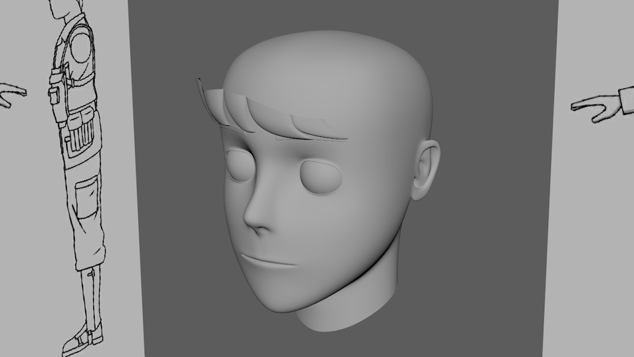Click the mouth line on the head model

tap(269, 261)
